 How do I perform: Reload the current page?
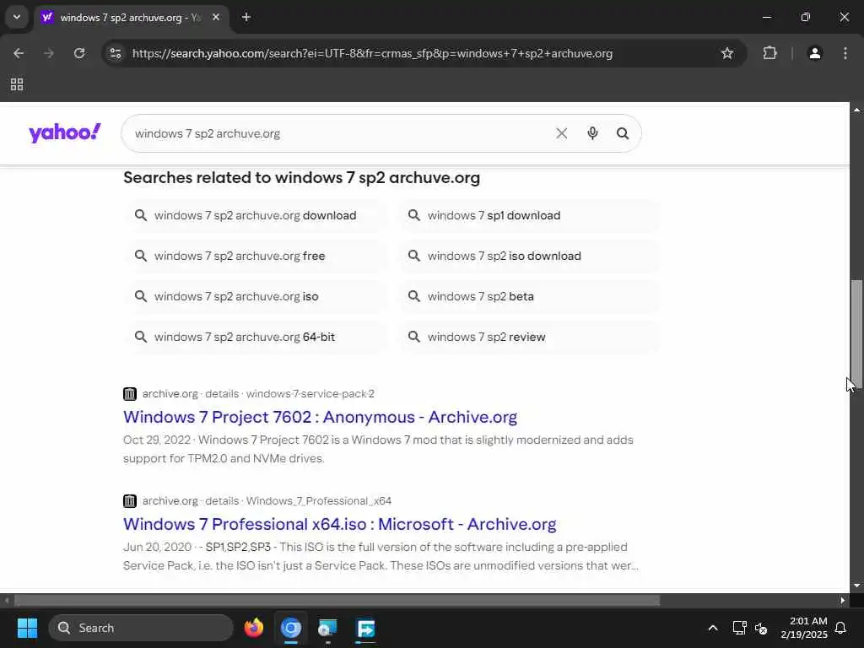[79, 53]
